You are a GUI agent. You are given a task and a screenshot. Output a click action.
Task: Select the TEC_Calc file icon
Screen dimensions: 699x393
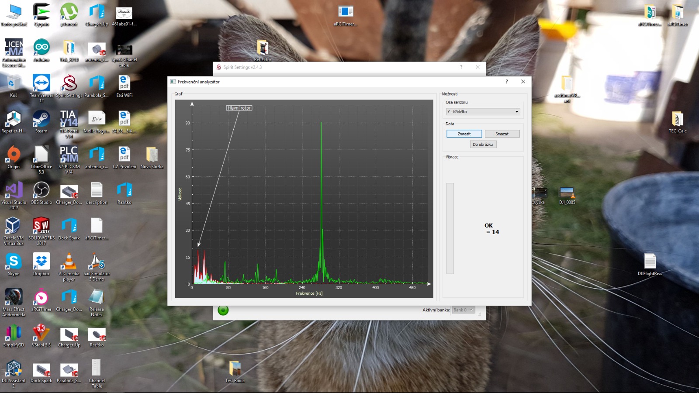tap(677, 120)
